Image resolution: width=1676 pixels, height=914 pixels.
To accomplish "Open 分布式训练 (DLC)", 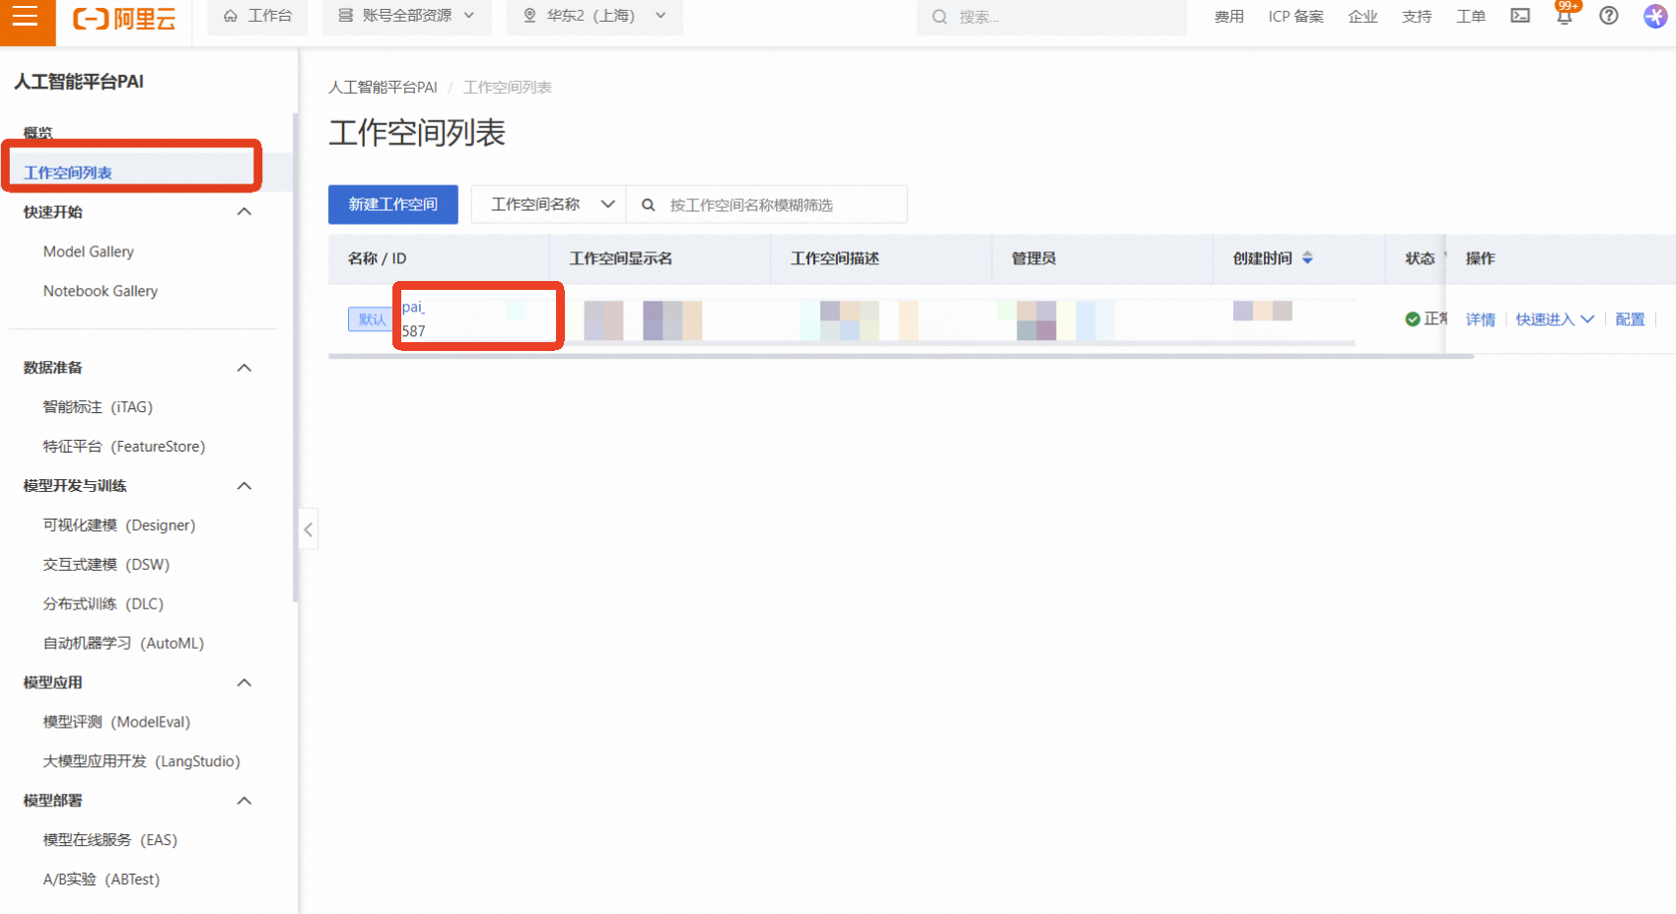I will tap(104, 604).
